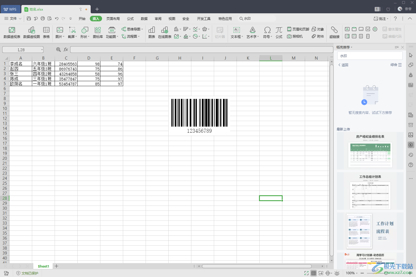Insert a formula with the 公式 π icon

[x=279, y=32]
